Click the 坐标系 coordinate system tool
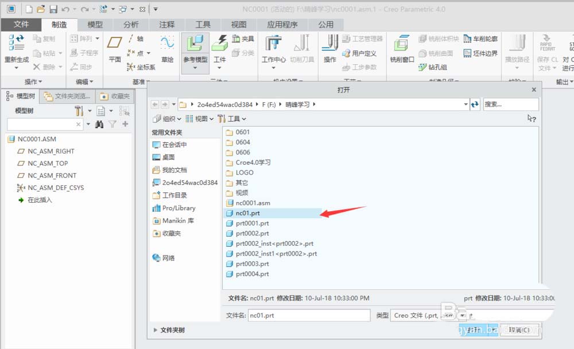574x349 pixels. (x=141, y=67)
